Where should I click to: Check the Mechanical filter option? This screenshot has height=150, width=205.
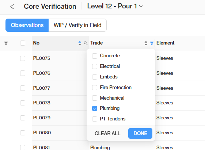coord(95,98)
